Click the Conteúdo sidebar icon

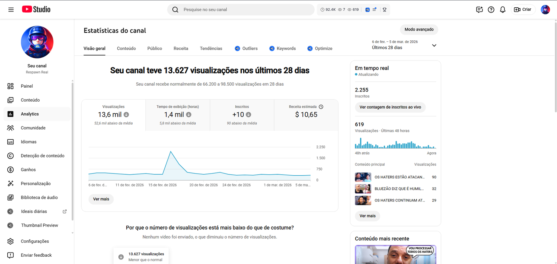point(10,100)
